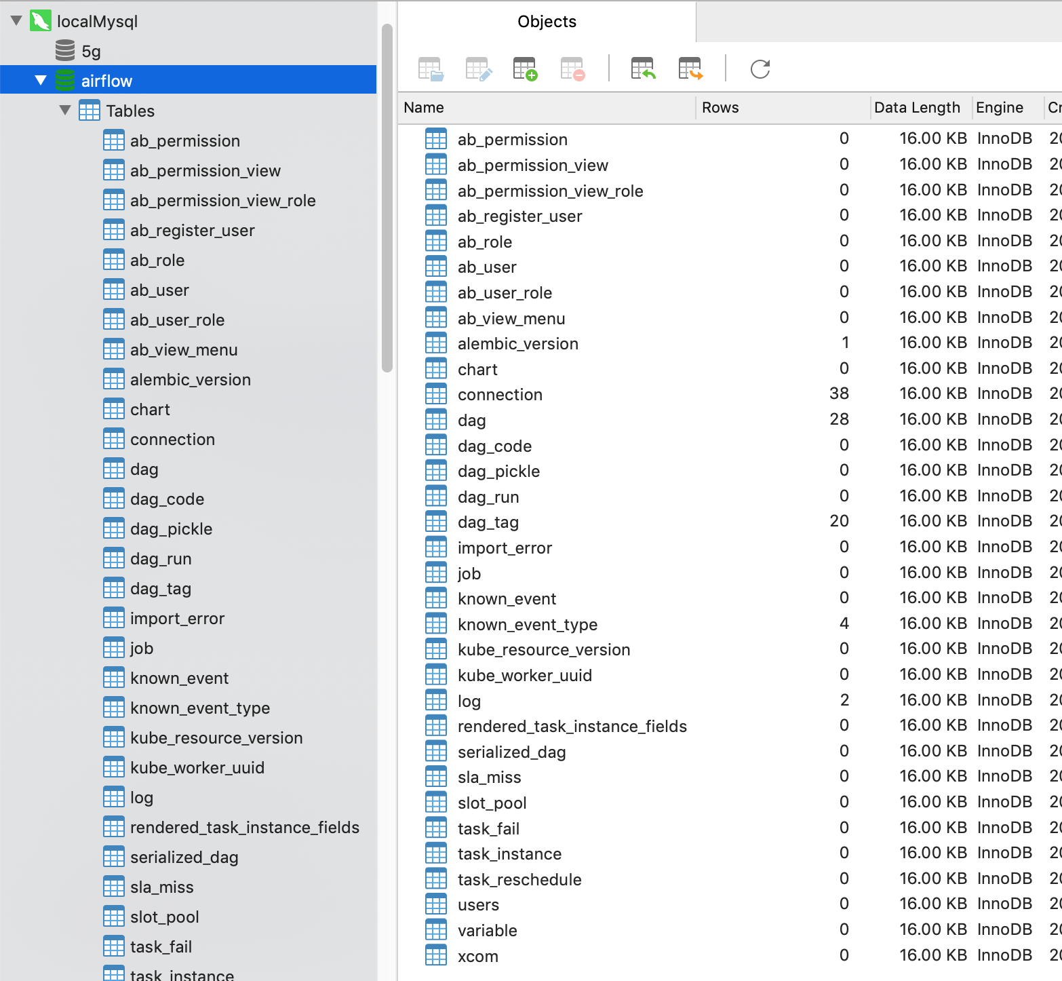Select the task_reschedule row in Objects list
Image resolution: width=1062 pixels, height=981 pixels.
730,879
